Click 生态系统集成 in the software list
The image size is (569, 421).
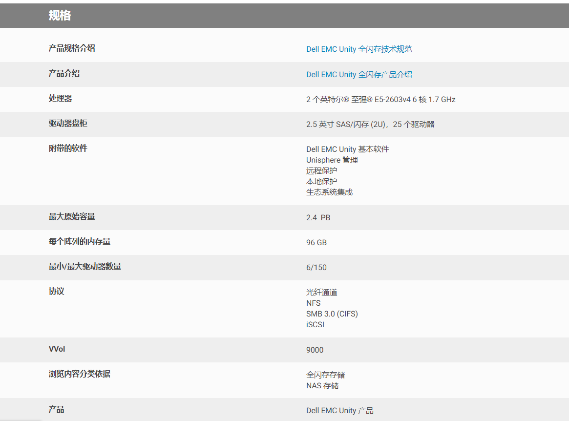(329, 192)
